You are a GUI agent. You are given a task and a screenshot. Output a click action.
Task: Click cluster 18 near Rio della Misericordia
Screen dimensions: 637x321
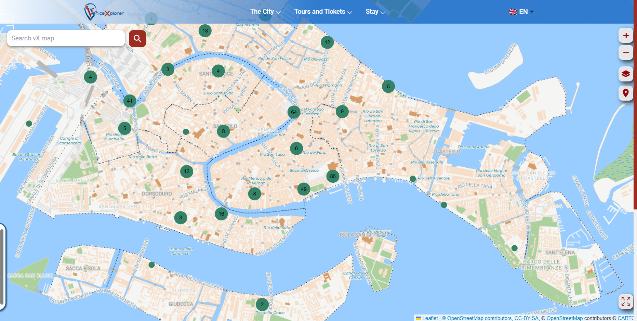(x=205, y=31)
